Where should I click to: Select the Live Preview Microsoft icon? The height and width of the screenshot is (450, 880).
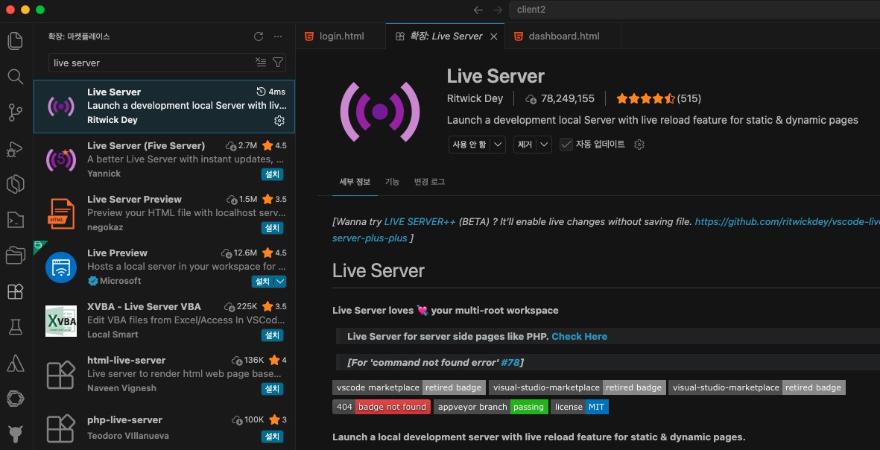[x=60, y=267]
